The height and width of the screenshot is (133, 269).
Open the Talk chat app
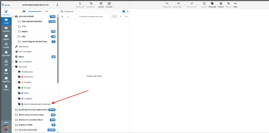(x=6, y=63)
